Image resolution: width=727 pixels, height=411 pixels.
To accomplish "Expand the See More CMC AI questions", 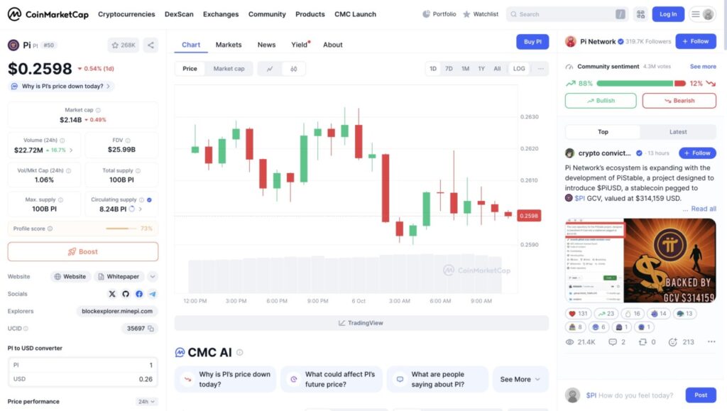I will (520, 379).
